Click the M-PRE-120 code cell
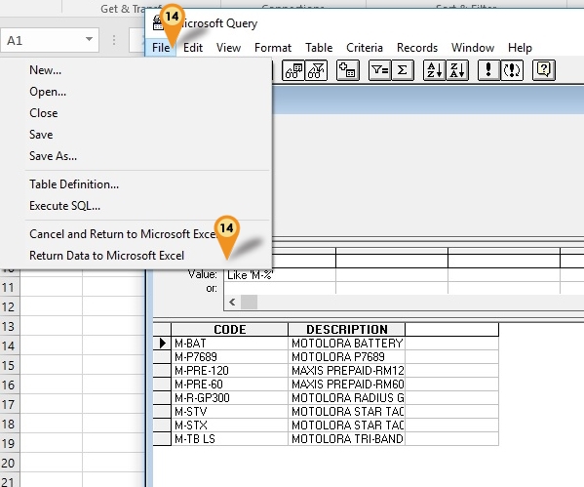This screenshot has height=487, width=584. click(x=229, y=371)
